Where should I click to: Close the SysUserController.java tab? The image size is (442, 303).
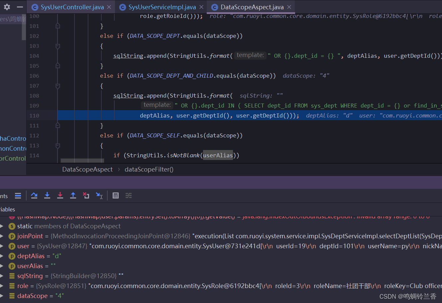109,7
